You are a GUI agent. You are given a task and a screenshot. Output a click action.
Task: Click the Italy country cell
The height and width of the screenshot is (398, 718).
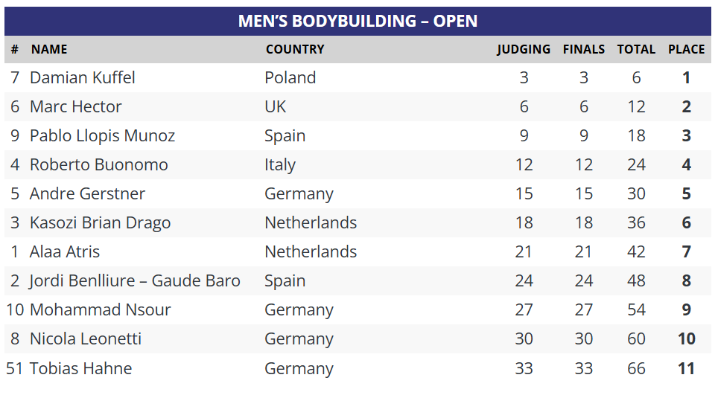click(x=280, y=165)
